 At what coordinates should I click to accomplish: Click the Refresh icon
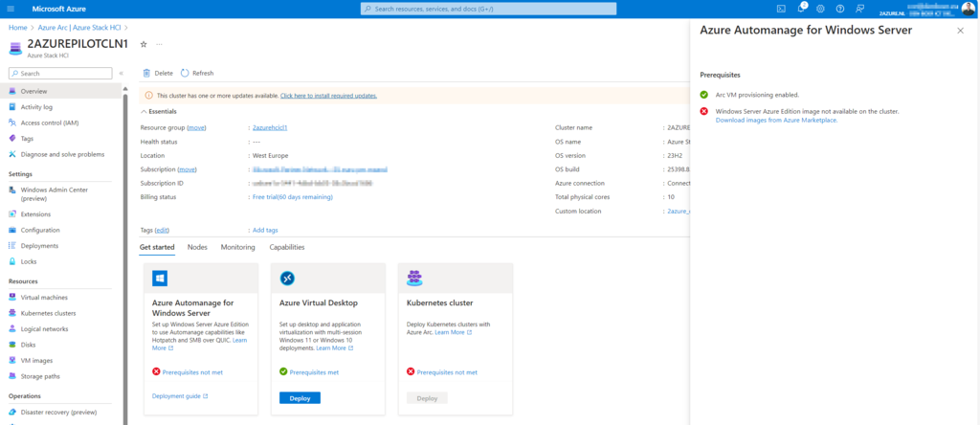click(185, 73)
